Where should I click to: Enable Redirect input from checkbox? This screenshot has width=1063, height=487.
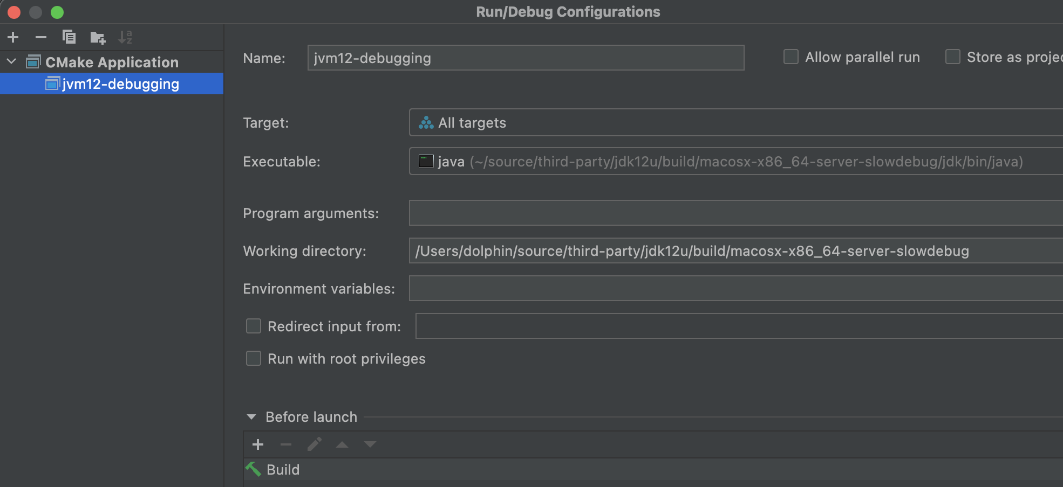pos(254,326)
